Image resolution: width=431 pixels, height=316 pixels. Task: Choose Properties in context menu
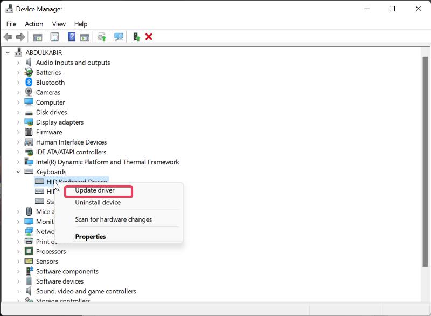click(x=91, y=237)
